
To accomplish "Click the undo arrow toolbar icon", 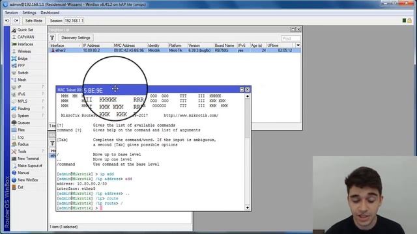I will 7,21.
